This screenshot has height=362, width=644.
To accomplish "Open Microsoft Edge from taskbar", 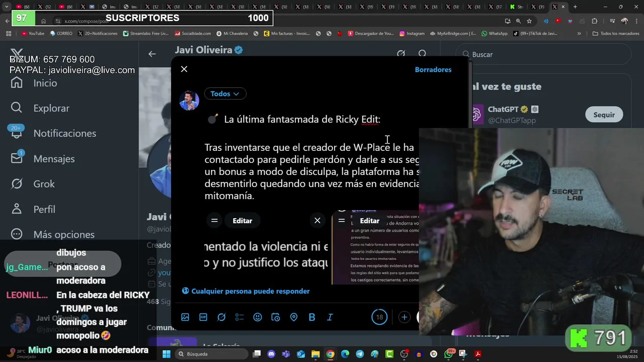I will pyautogui.click(x=345, y=354).
